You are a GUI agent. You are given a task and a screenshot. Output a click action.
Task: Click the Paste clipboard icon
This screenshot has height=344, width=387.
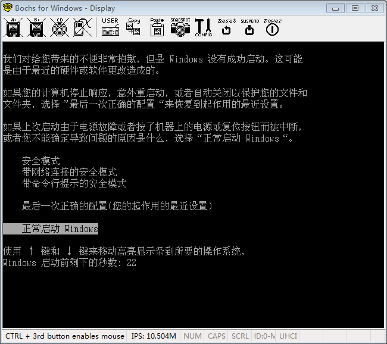[x=157, y=27]
